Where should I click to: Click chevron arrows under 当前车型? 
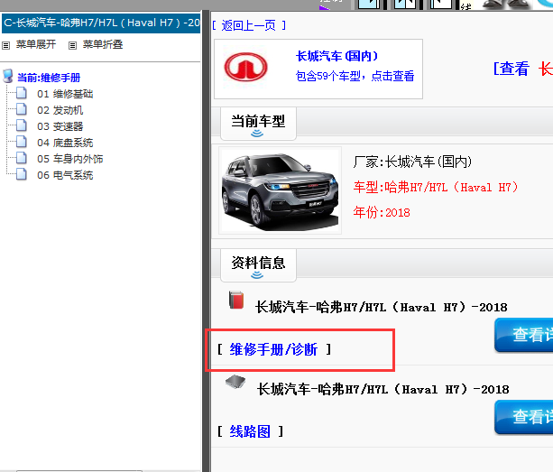tap(257, 134)
